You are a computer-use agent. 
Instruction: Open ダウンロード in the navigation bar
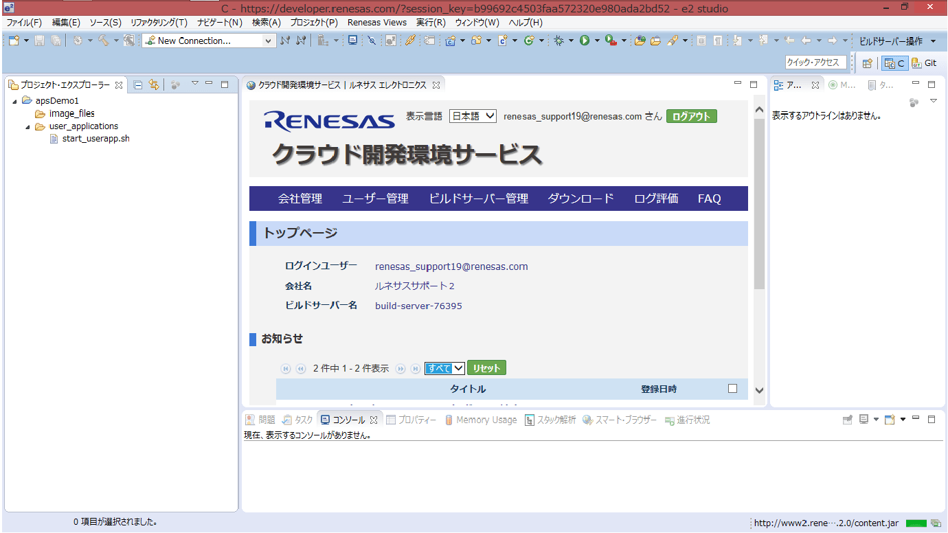[x=581, y=199]
